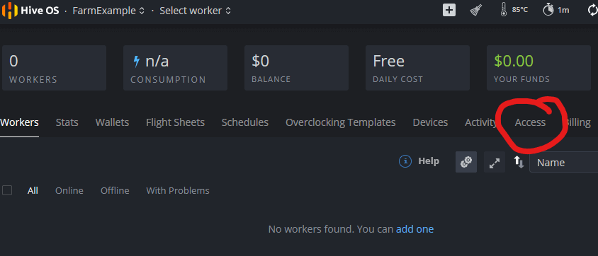Click the Your Funds $0.00 card
Screen dimensions: 598x256
pos(538,68)
